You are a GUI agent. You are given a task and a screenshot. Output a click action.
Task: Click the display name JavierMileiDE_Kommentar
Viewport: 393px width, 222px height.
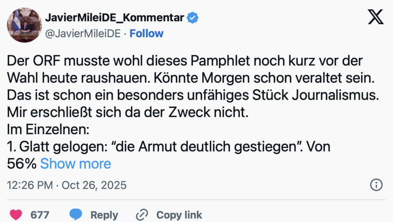(115, 18)
